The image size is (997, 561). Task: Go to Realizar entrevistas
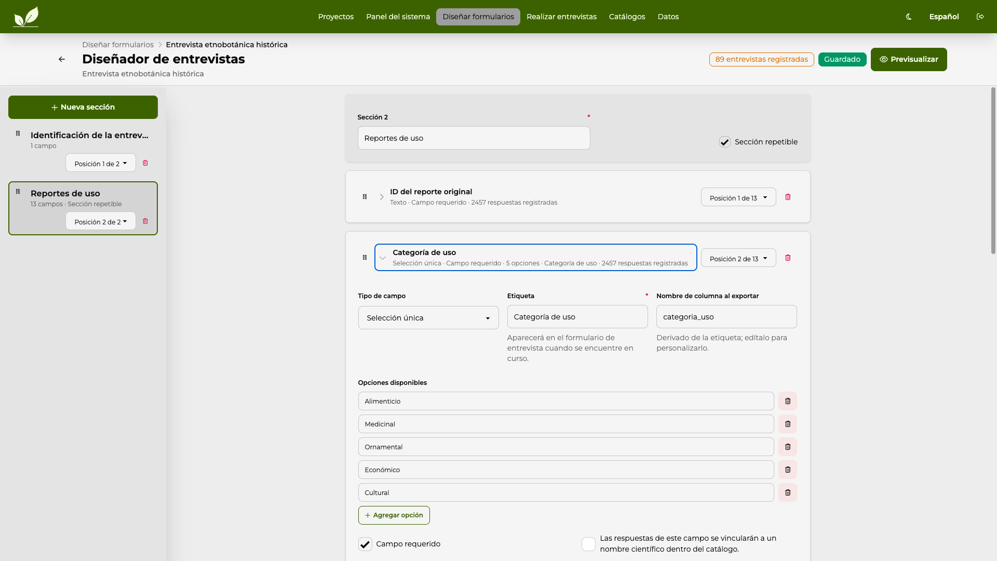(x=561, y=17)
